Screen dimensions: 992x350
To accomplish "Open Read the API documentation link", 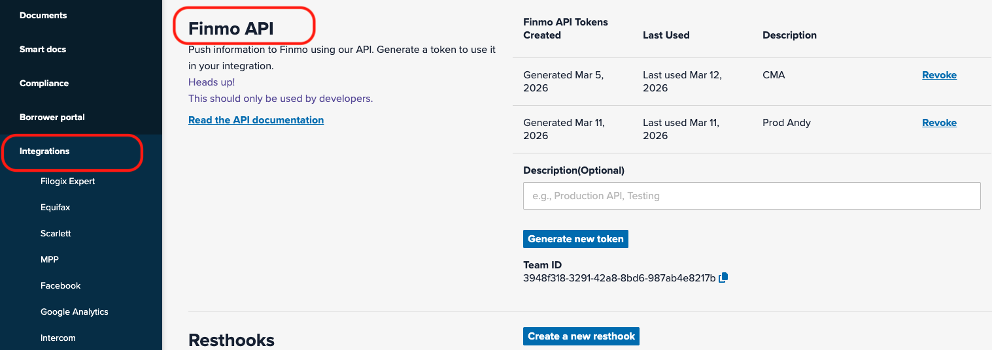I will click(x=256, y=120).
